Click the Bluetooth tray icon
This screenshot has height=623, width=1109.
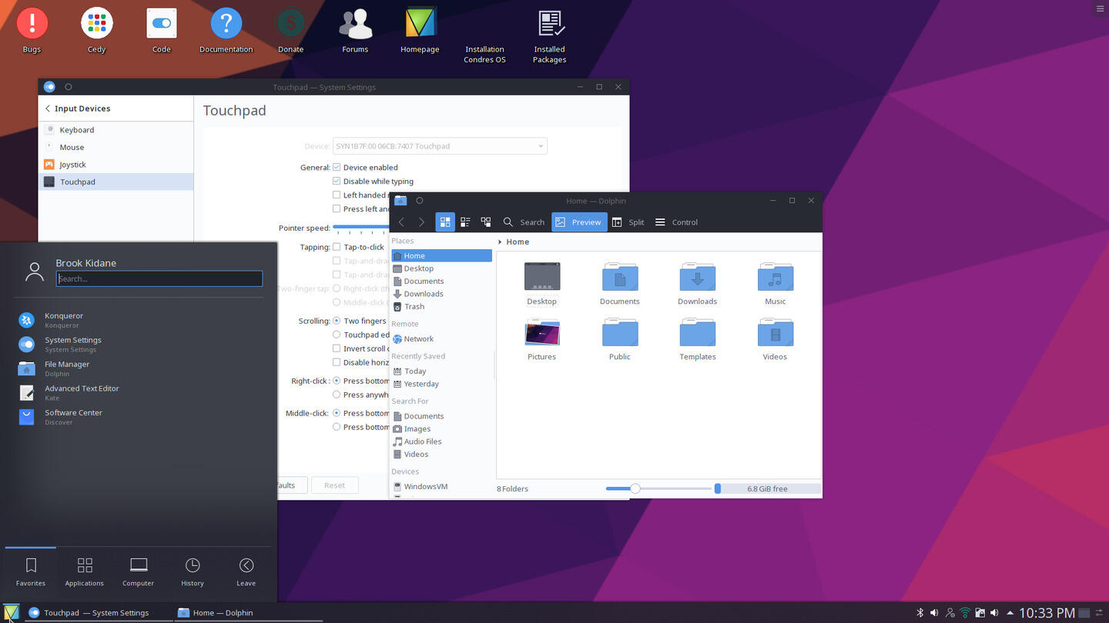click(x=920, y=613)
